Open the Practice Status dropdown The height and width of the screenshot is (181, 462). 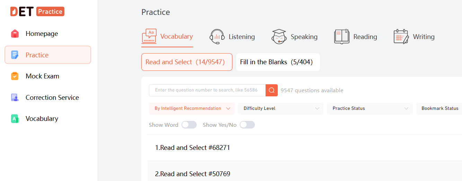click(370, 108)
